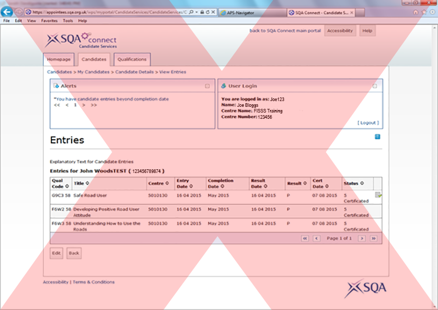Collapse the User Login panel

click(375, 86)
